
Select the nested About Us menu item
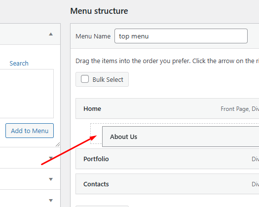click(x=181, y=137)
